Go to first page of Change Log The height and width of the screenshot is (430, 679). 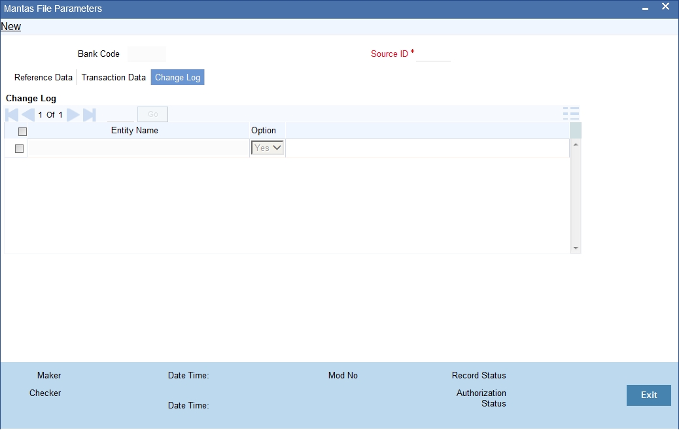tap(12, 114)
